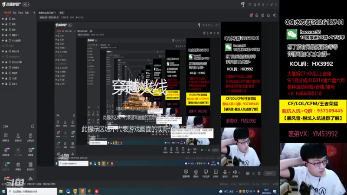347x195 pixels.
Task: Switch to the second scene tab
Action: [15, 13]
